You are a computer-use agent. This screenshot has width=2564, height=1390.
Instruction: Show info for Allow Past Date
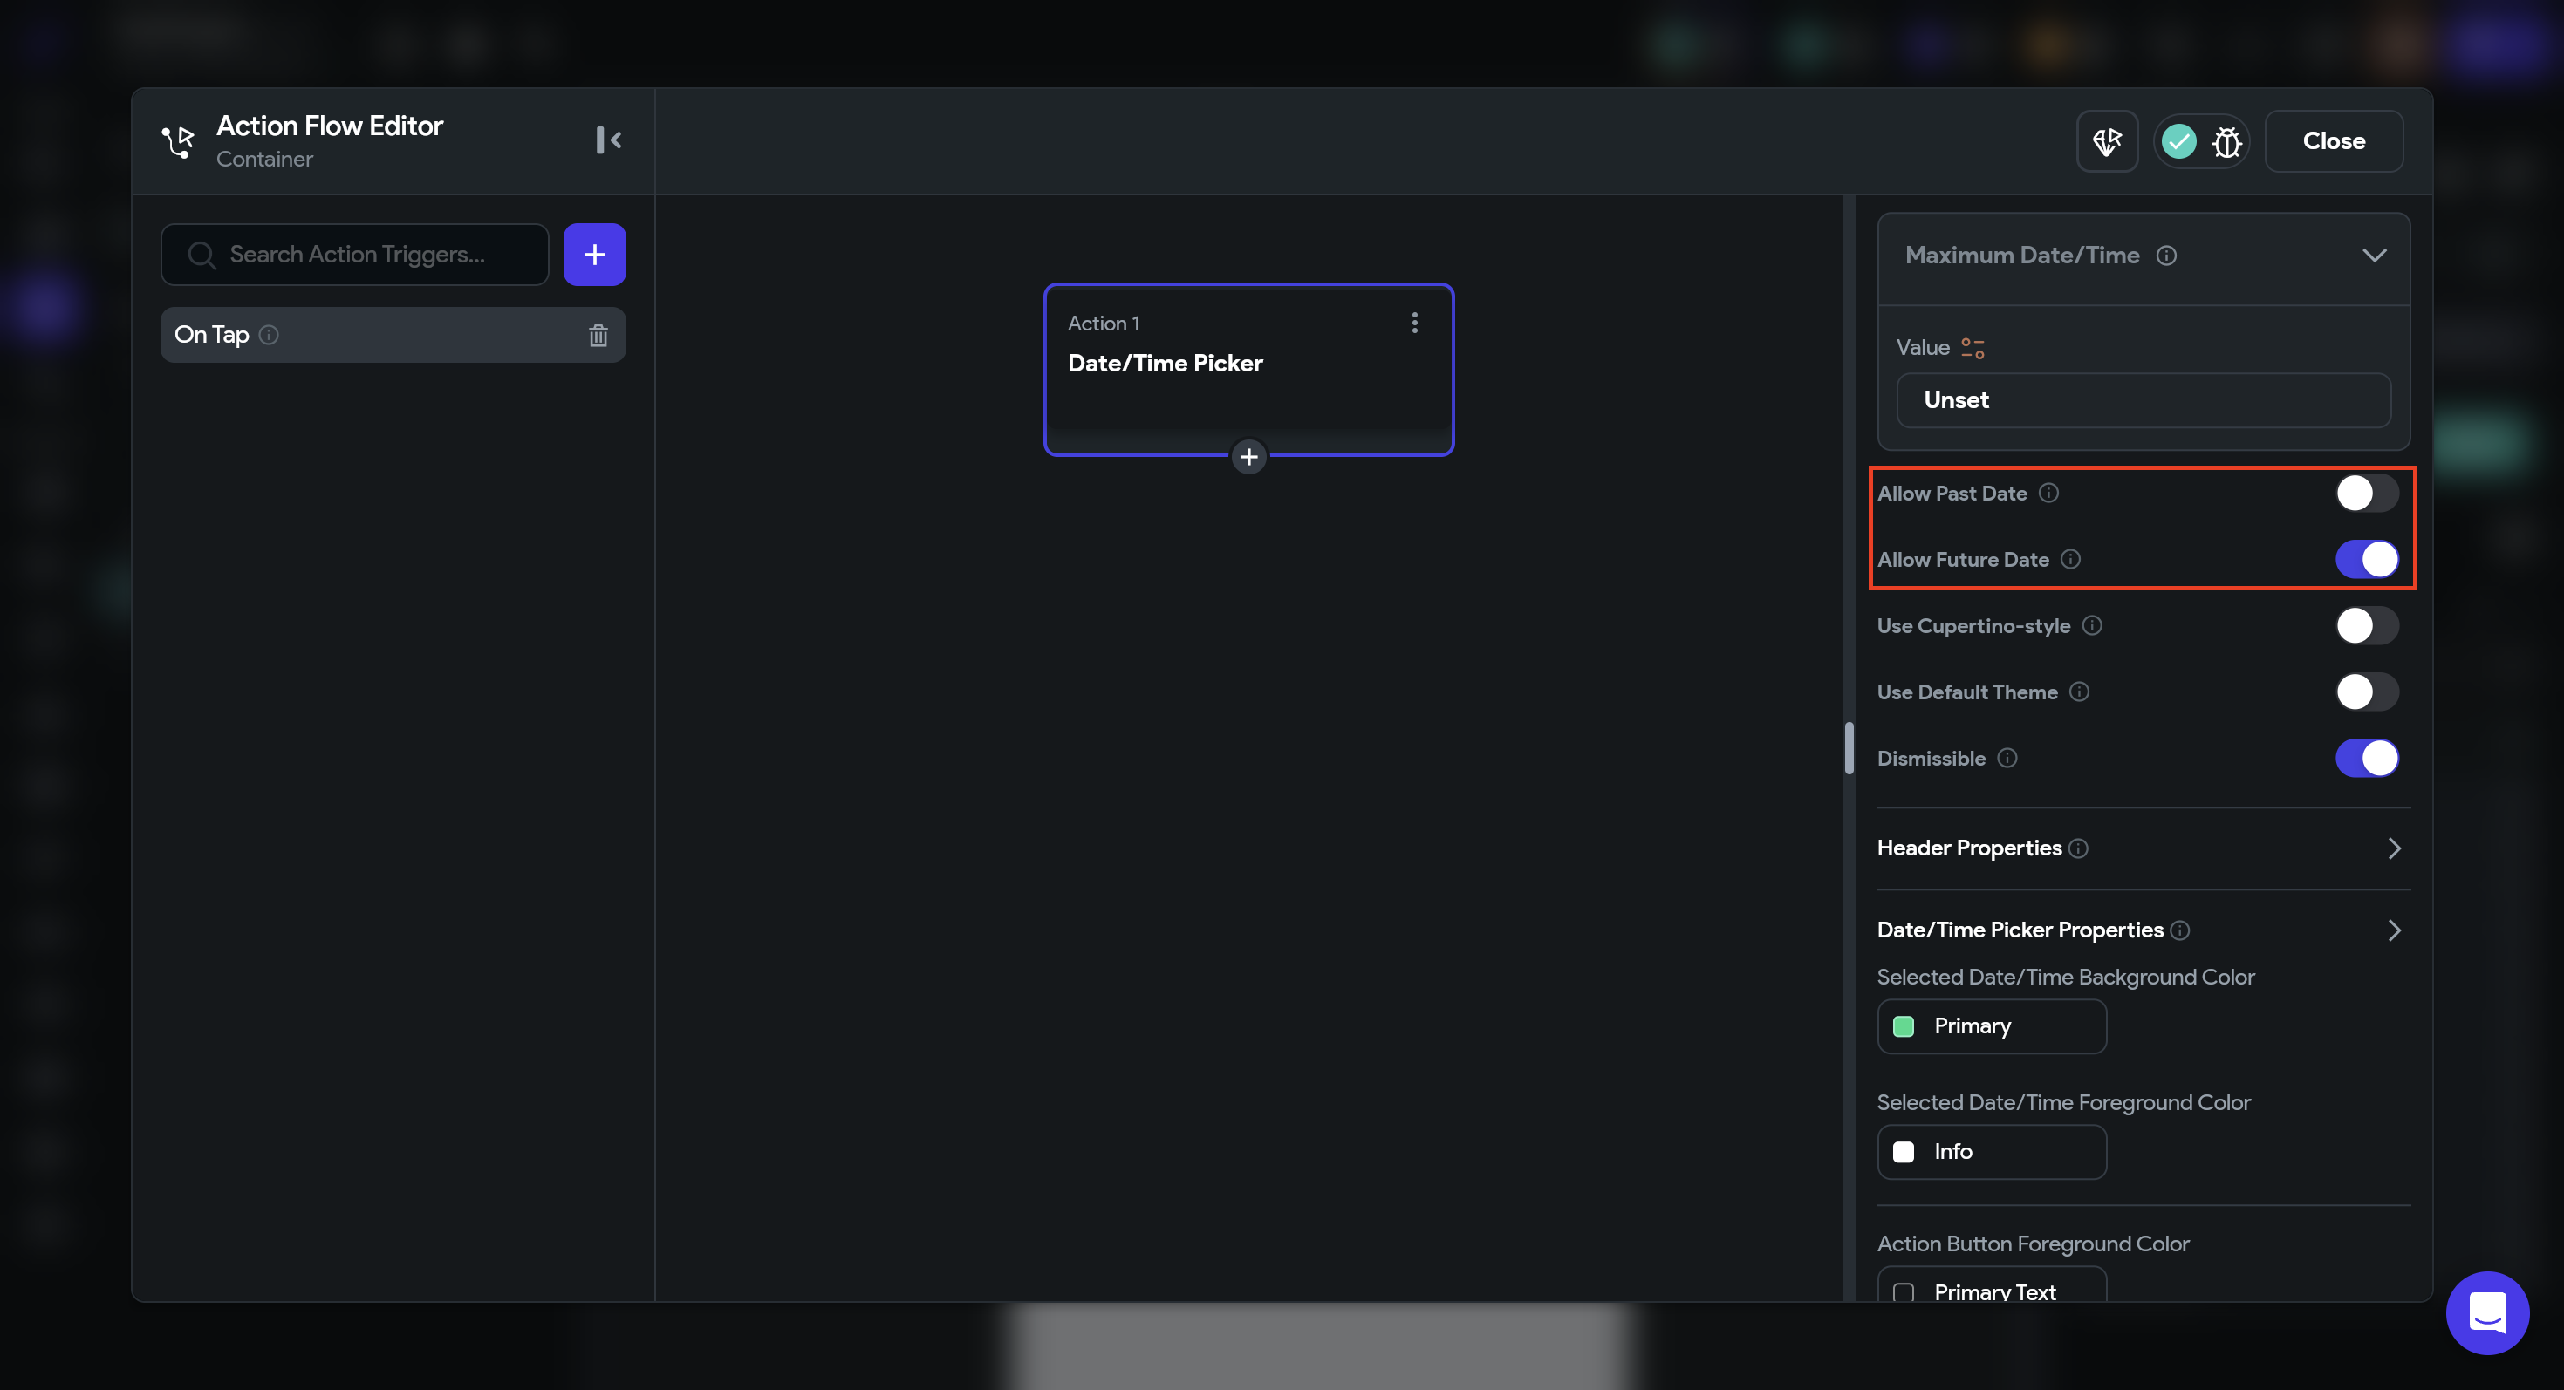(2048, 494)
